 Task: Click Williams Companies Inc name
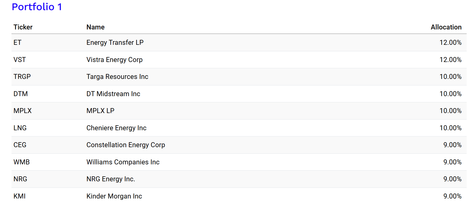123,162
